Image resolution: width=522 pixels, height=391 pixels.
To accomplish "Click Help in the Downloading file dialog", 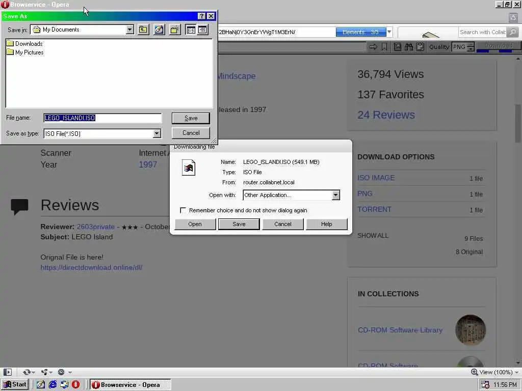I will click(x=327, y=224).
